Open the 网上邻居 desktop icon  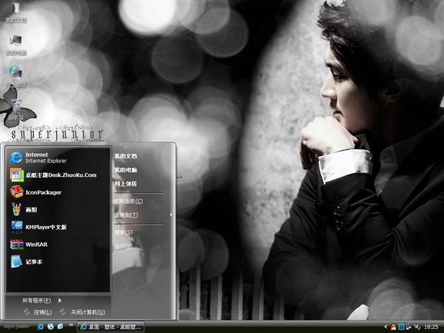click(16, 76)
